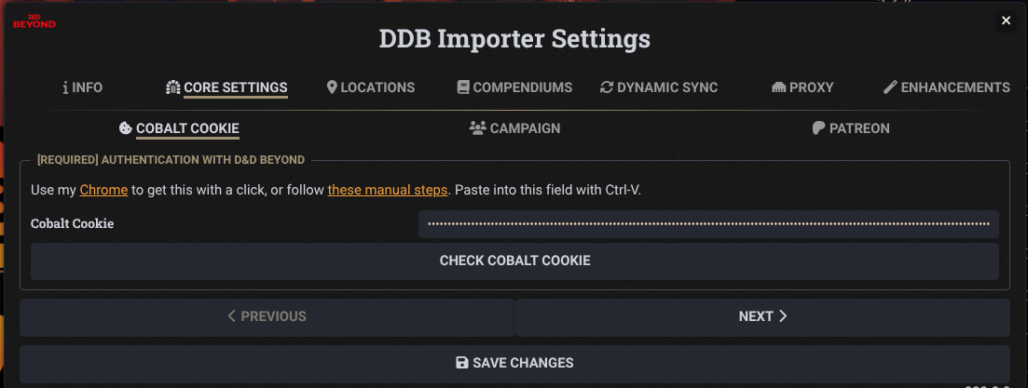Click the Enhancements pencil icon
This screenshot has height=388, width=1028.
coord(891,87)
